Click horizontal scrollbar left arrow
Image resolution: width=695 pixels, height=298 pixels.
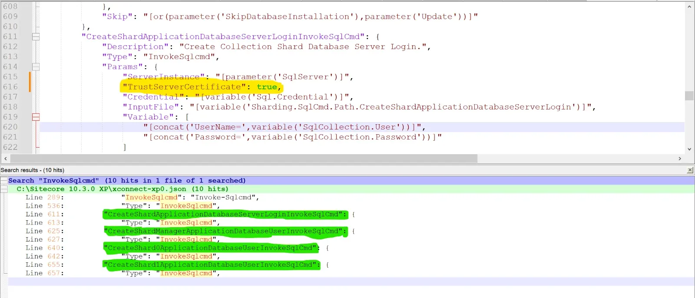click(x=5, y=159)
